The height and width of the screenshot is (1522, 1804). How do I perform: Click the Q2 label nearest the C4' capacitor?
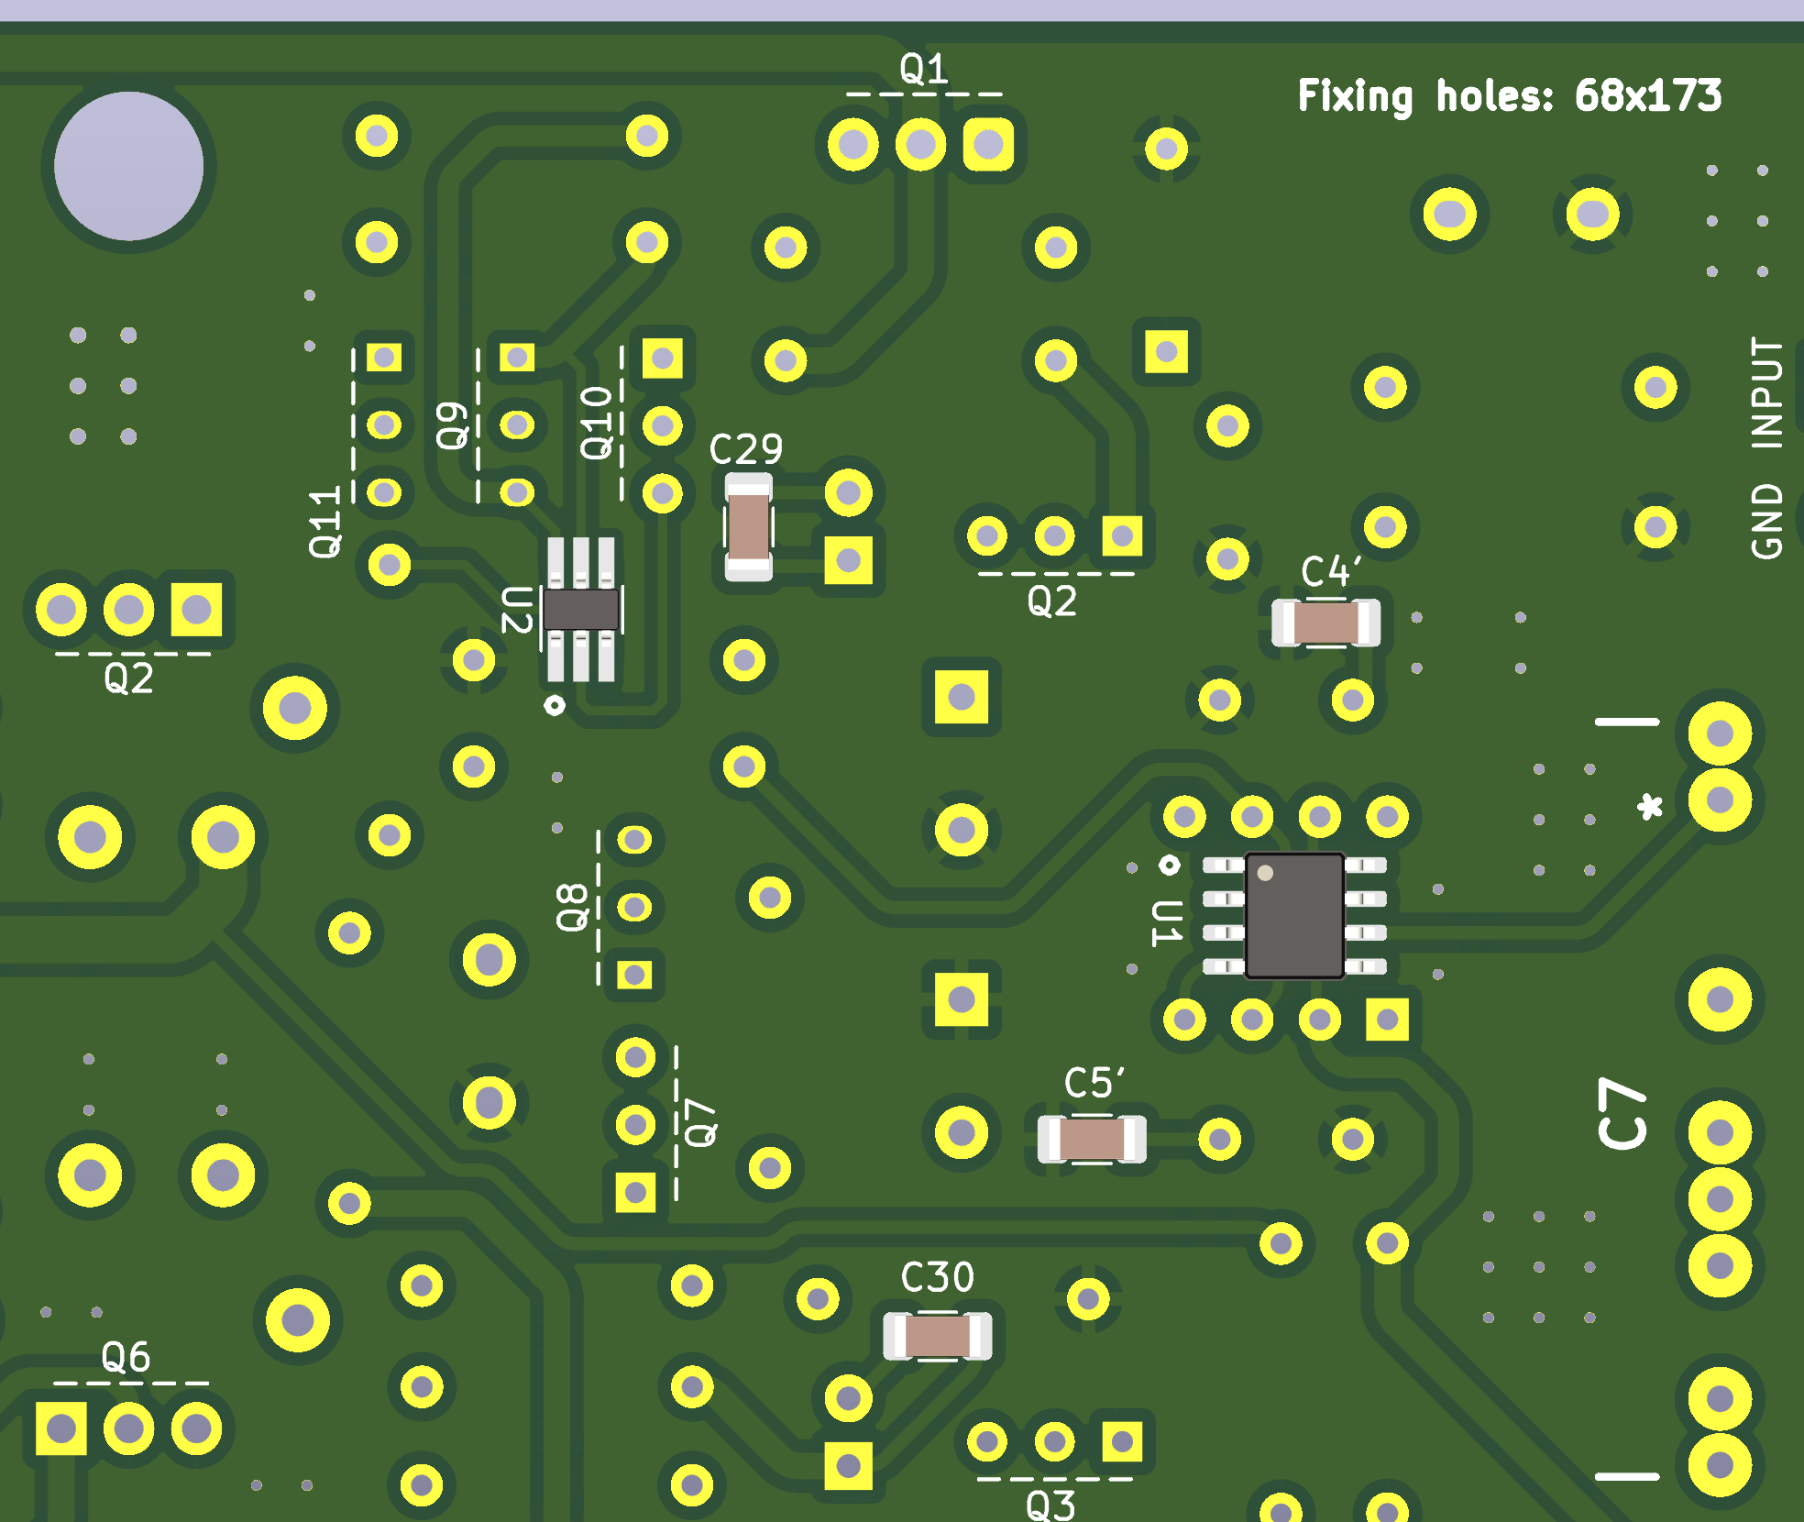[x=1051, y=601]
